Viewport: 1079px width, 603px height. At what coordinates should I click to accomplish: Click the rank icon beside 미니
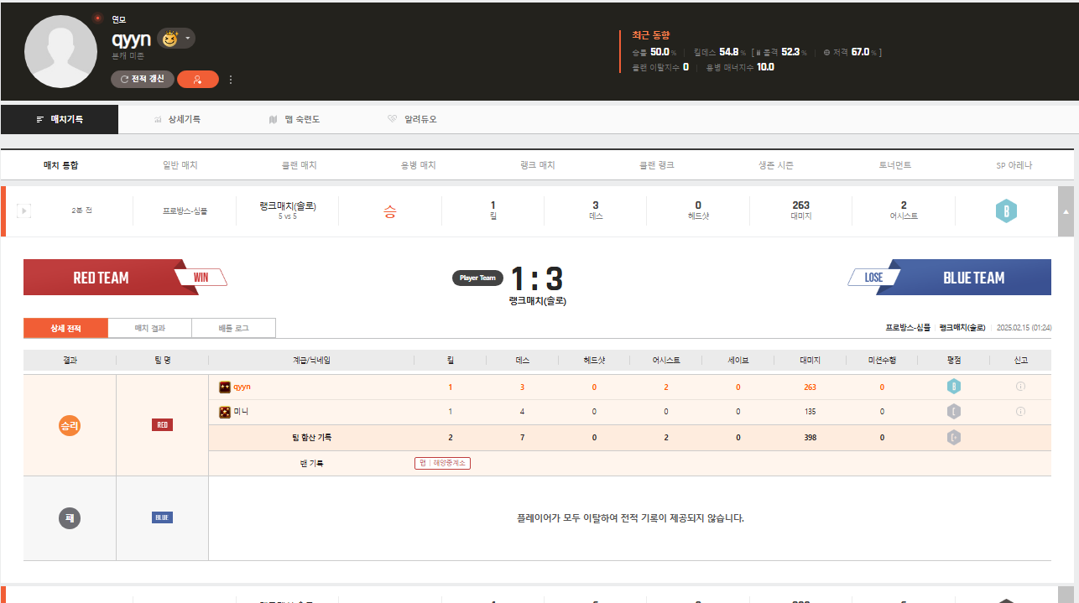pos(225,412)
